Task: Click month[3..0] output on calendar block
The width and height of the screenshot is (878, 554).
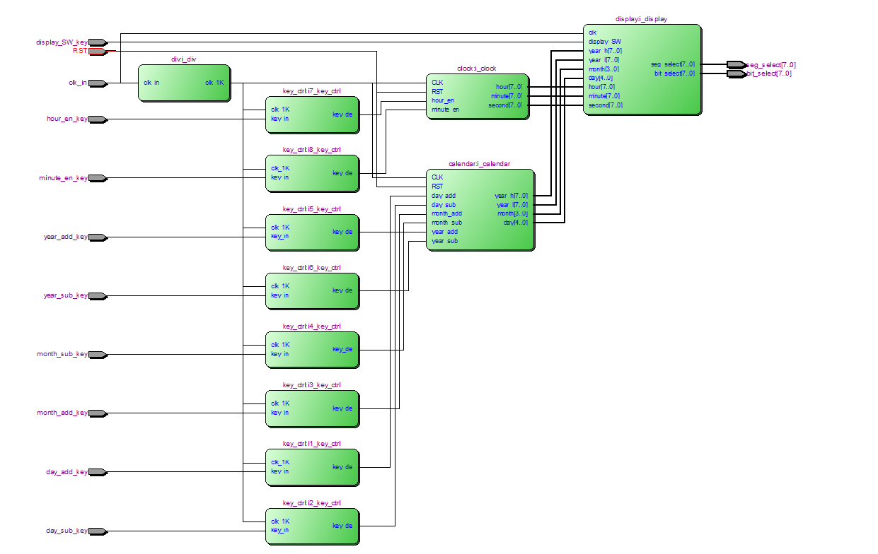Action: coord(513,213)
